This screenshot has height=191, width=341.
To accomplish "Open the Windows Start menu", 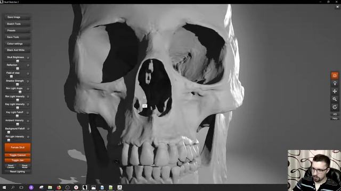I will 4,187.
